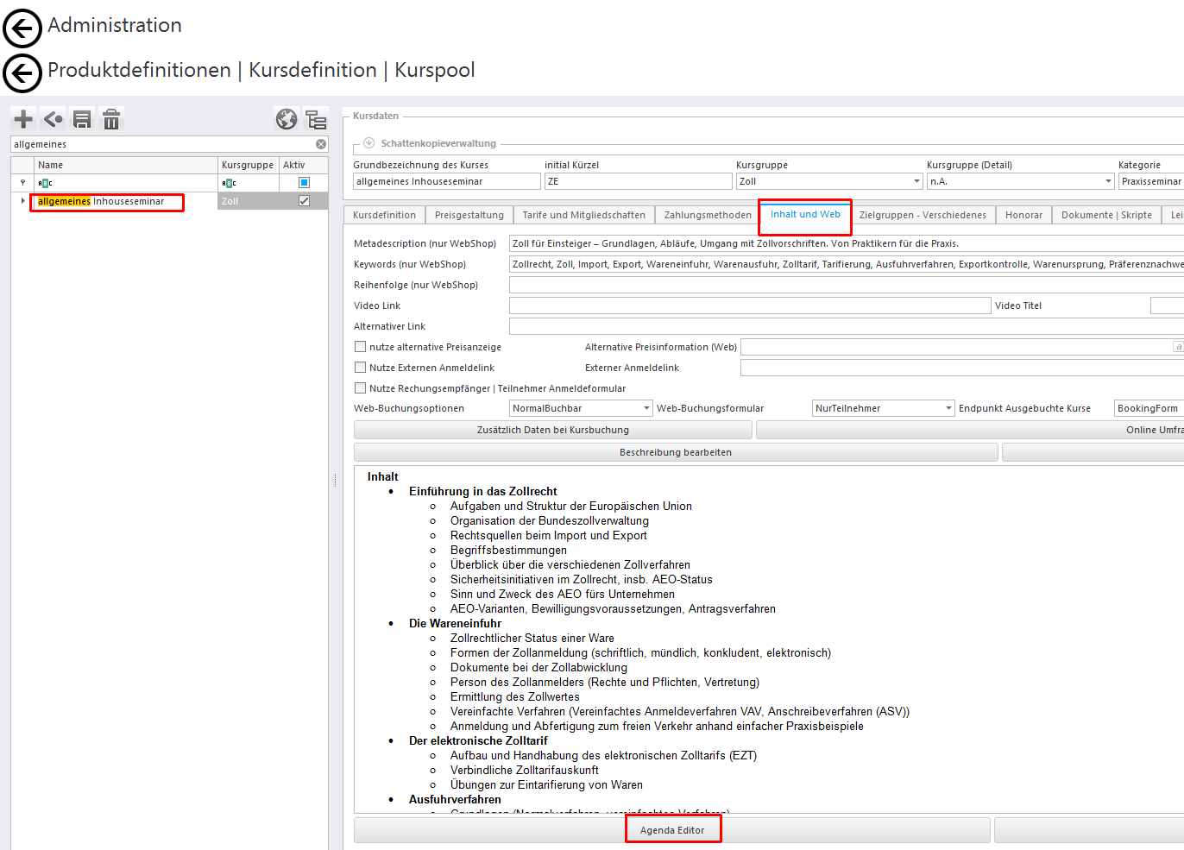This screenshot has width=1184, height=850.
Task: Expand the Schattenkopieverwaltung section chevron
Action: click(x=368, y=143)
